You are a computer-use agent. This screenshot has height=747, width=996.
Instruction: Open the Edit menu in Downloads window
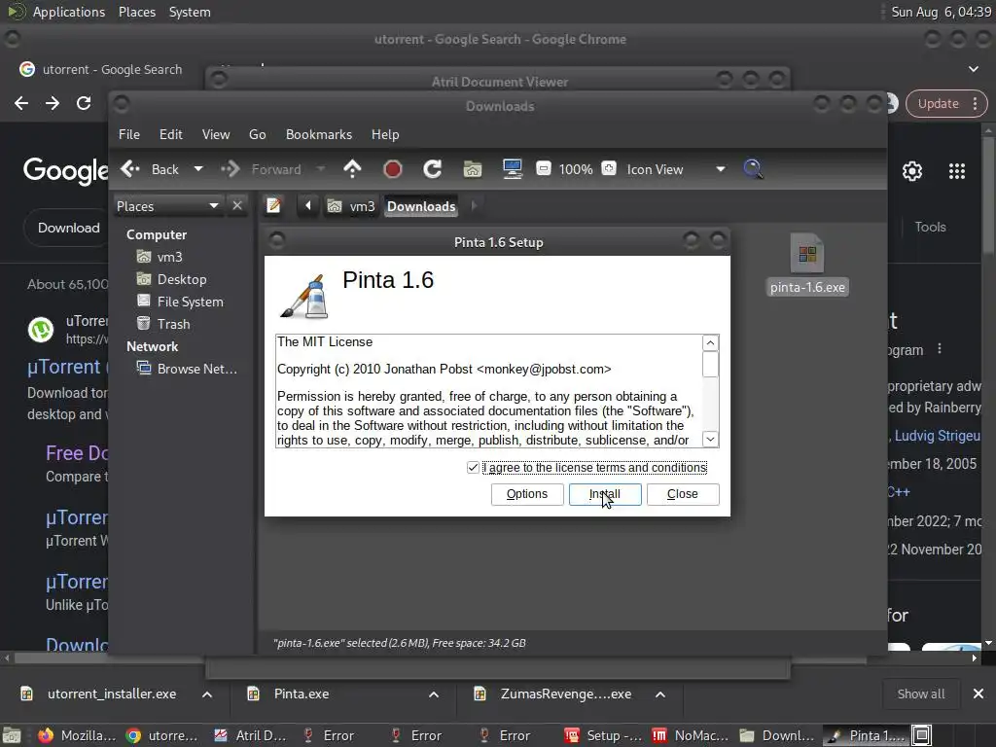tap(171, 134)
